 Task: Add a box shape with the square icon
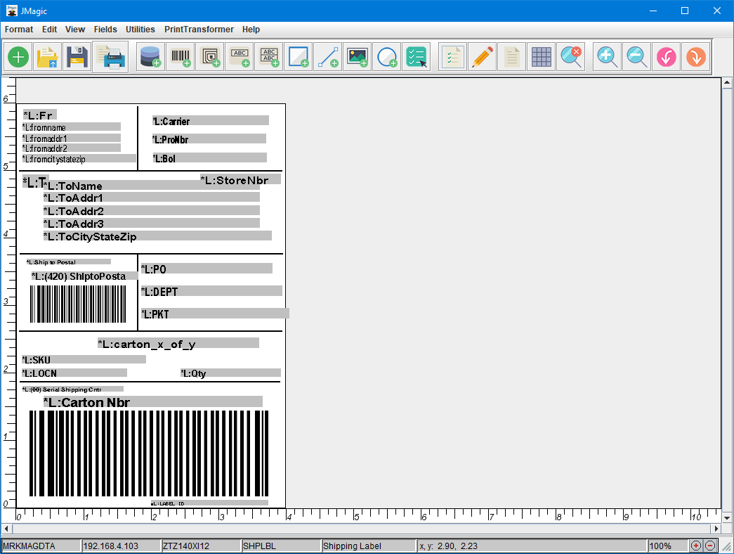coord(299,57)
